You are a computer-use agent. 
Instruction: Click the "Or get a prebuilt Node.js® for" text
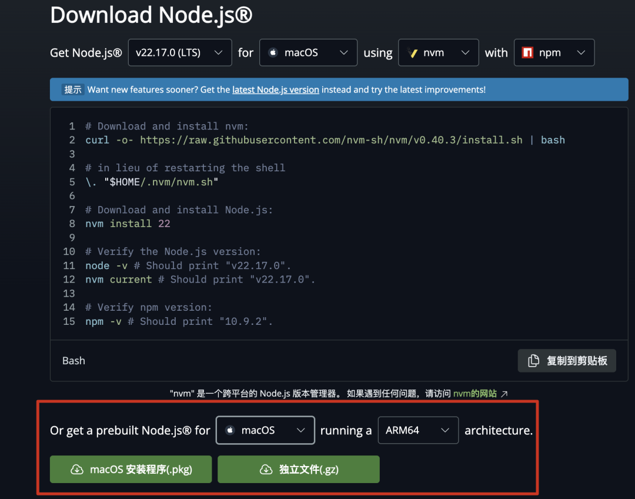point(130,430)
